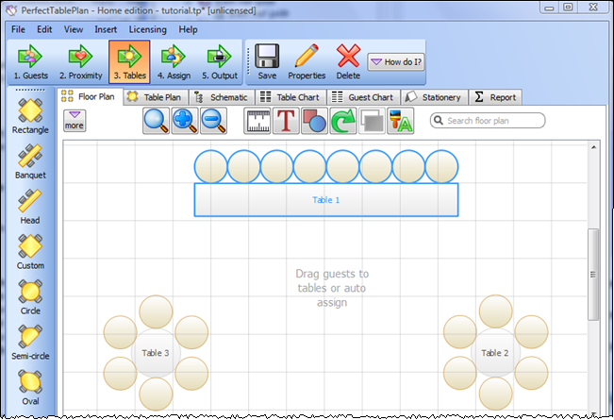Open the File menu
614x420 pixels.
point(18,29)
